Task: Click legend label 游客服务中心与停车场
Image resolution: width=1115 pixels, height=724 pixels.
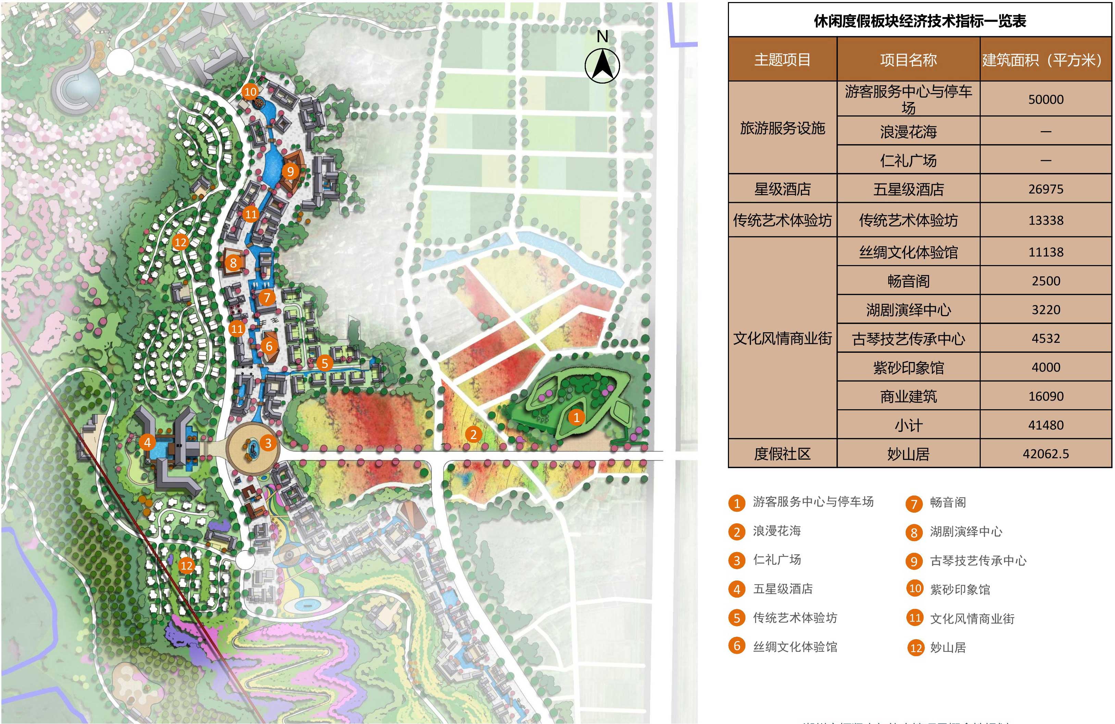Action: pos(813,502)
